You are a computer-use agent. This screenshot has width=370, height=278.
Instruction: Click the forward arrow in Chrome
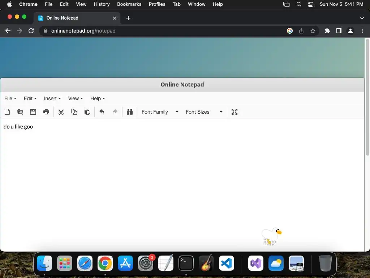coord(20,31)
